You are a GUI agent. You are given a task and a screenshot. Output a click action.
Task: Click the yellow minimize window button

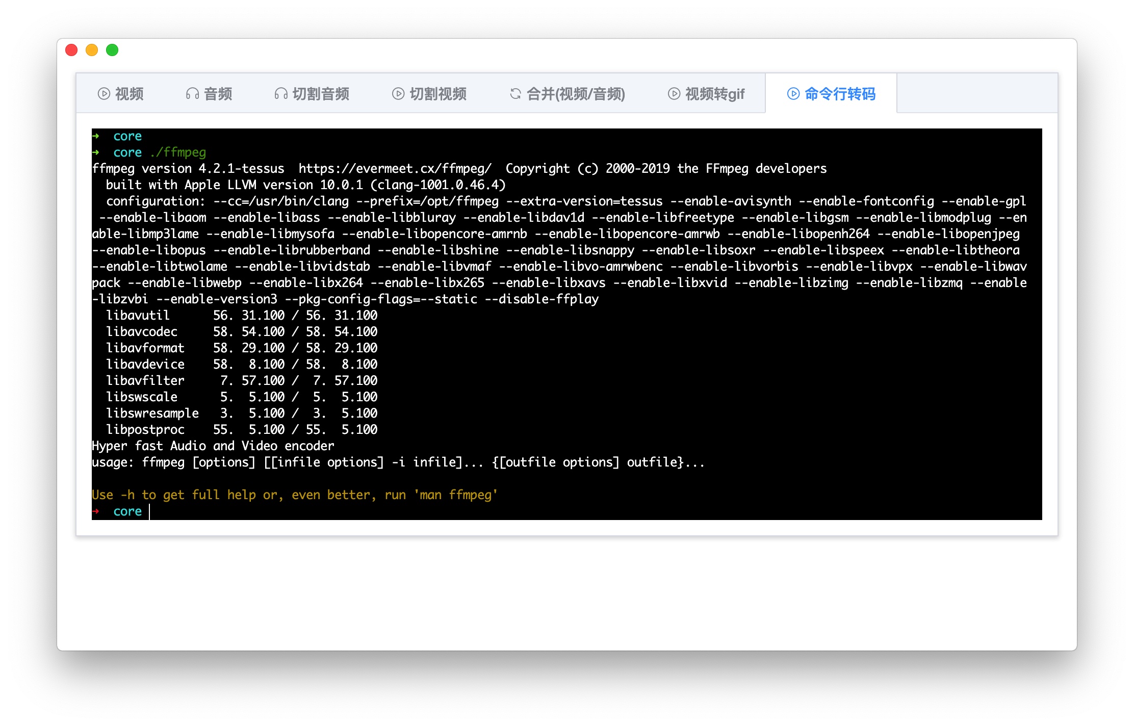[x=92, y=50]
